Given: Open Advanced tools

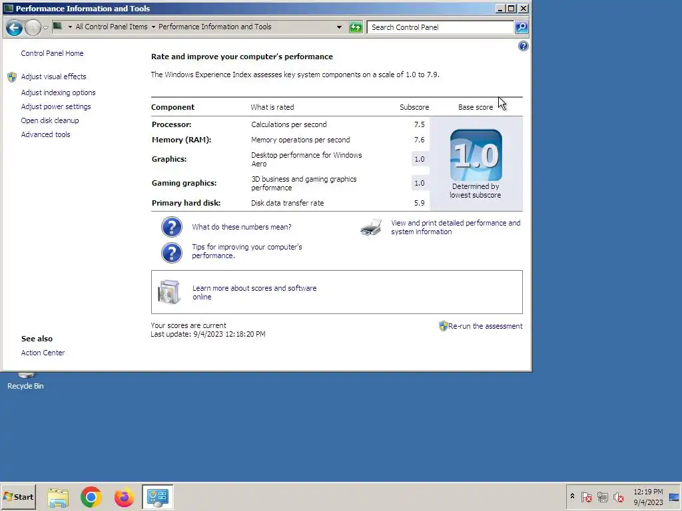Looking at the screenshot, I should [x=46, y=134].
